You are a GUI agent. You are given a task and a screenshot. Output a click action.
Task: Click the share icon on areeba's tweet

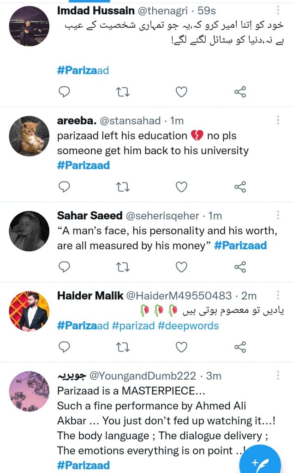pos(240,188)
